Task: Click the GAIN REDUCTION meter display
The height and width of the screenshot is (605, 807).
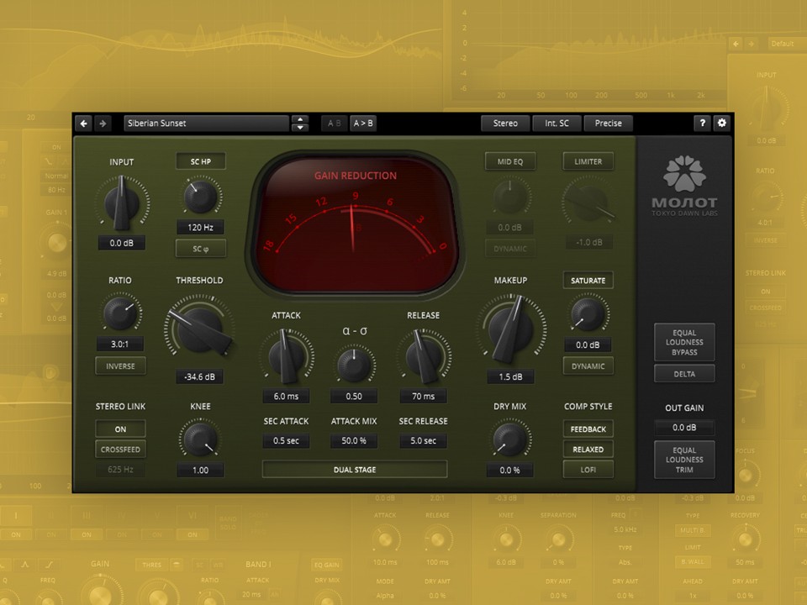Action: (355, 224)
